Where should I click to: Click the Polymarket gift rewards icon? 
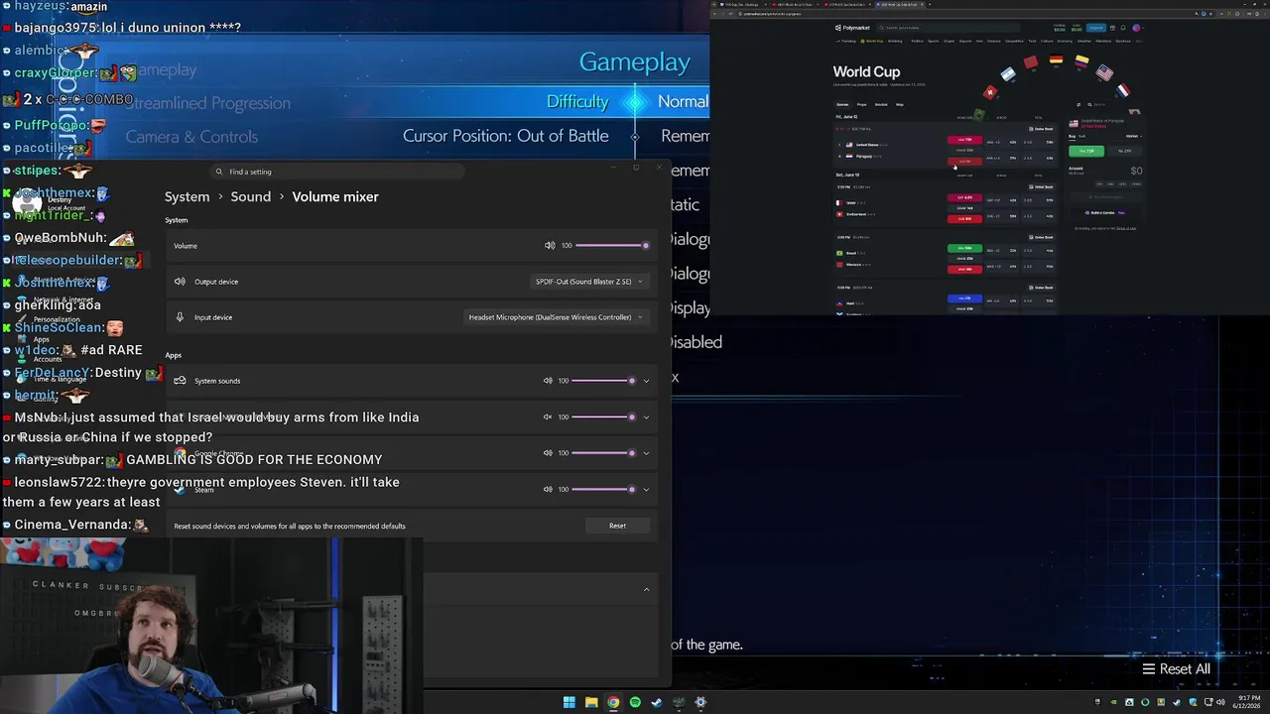(x=1112, y=28)
